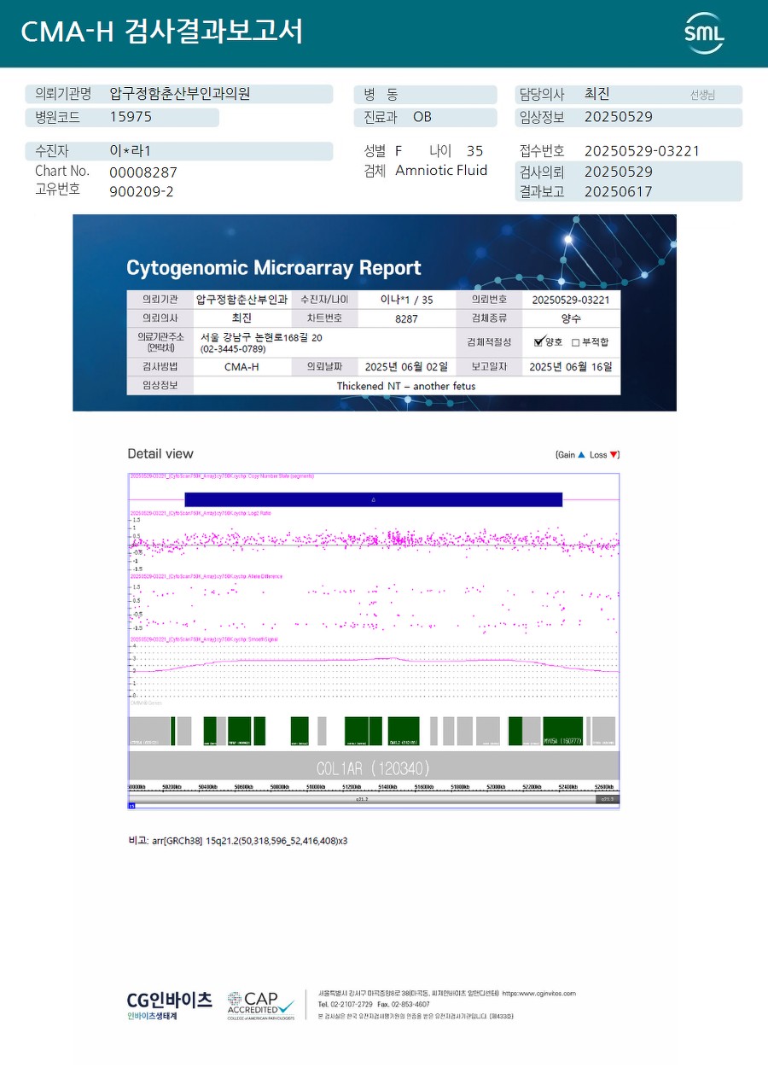Click the 나이 value 35
768x1085 pixels.
coord(475,151)
